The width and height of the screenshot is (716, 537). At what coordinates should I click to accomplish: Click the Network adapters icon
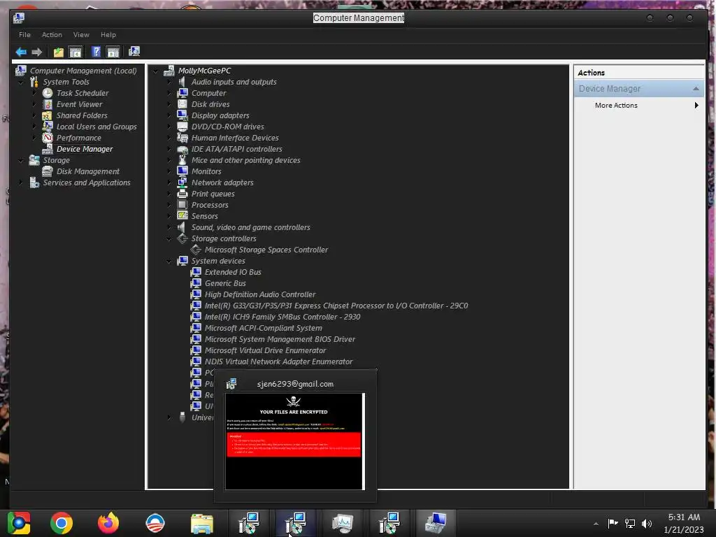point(182,182)
